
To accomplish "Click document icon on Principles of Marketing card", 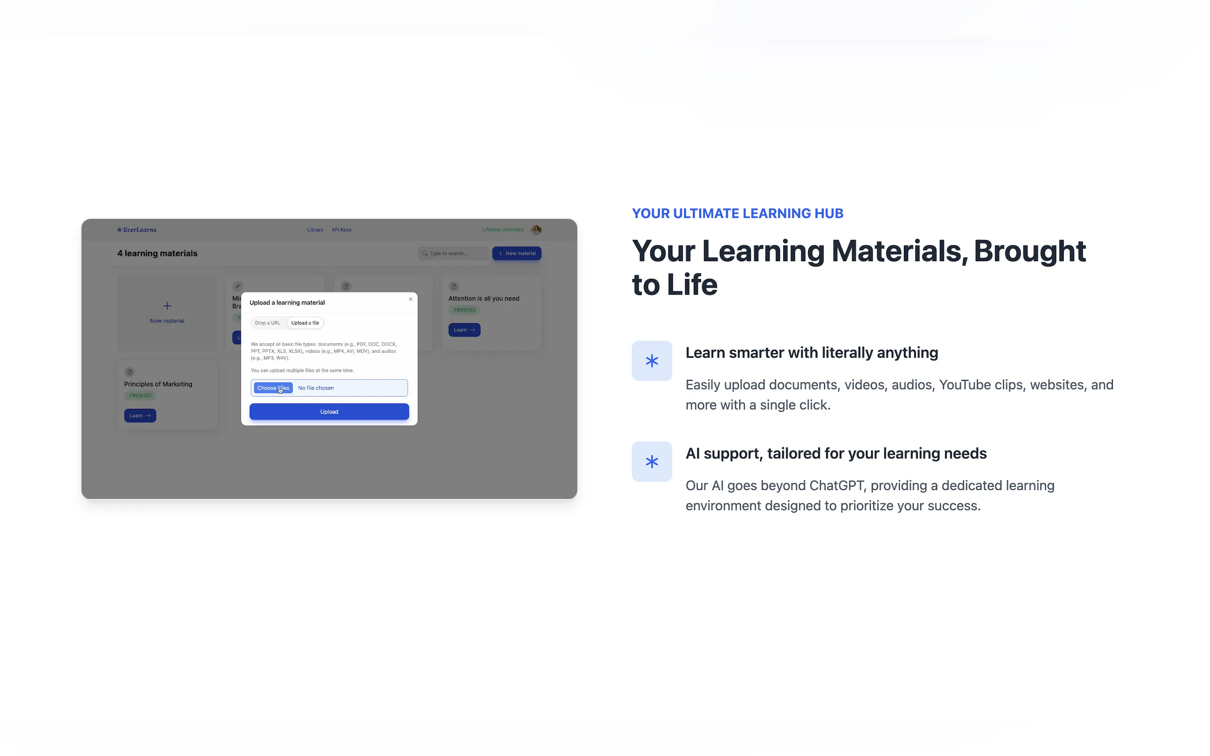I will (130, 371).
